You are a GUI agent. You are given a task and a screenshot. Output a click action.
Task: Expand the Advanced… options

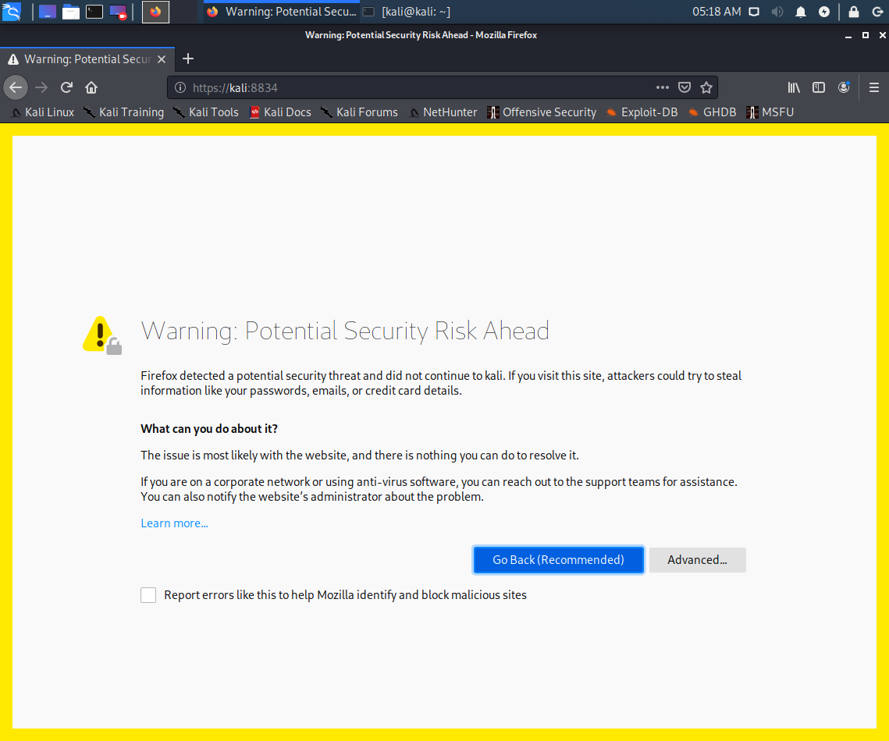click(697, 560)
